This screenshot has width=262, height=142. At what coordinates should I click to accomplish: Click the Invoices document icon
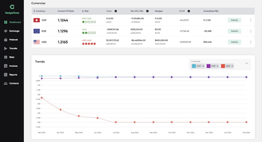point(6,66)
